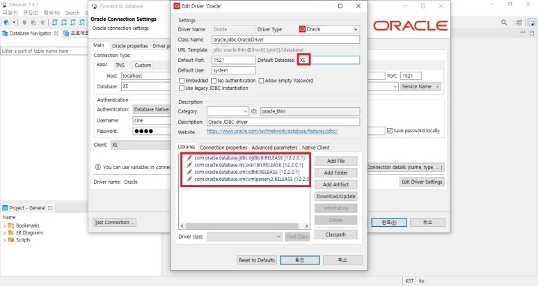Click the ojdbc8 library feather icon
The width and height of the screenshot is (538, 286).
[189, 158]
